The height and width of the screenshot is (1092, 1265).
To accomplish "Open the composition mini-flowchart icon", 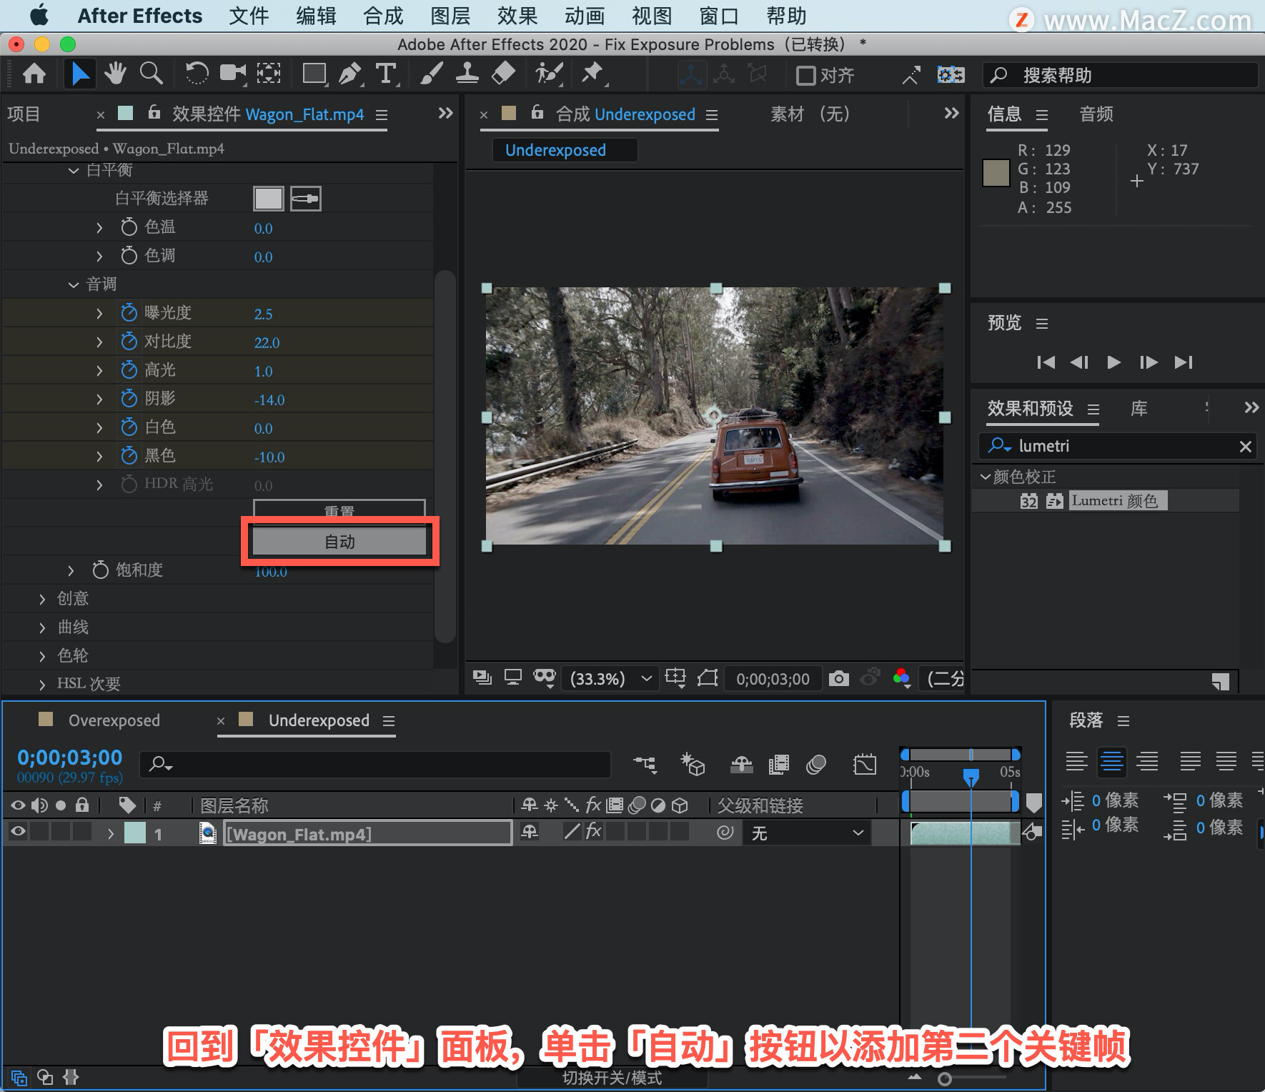I will point(645,765).
